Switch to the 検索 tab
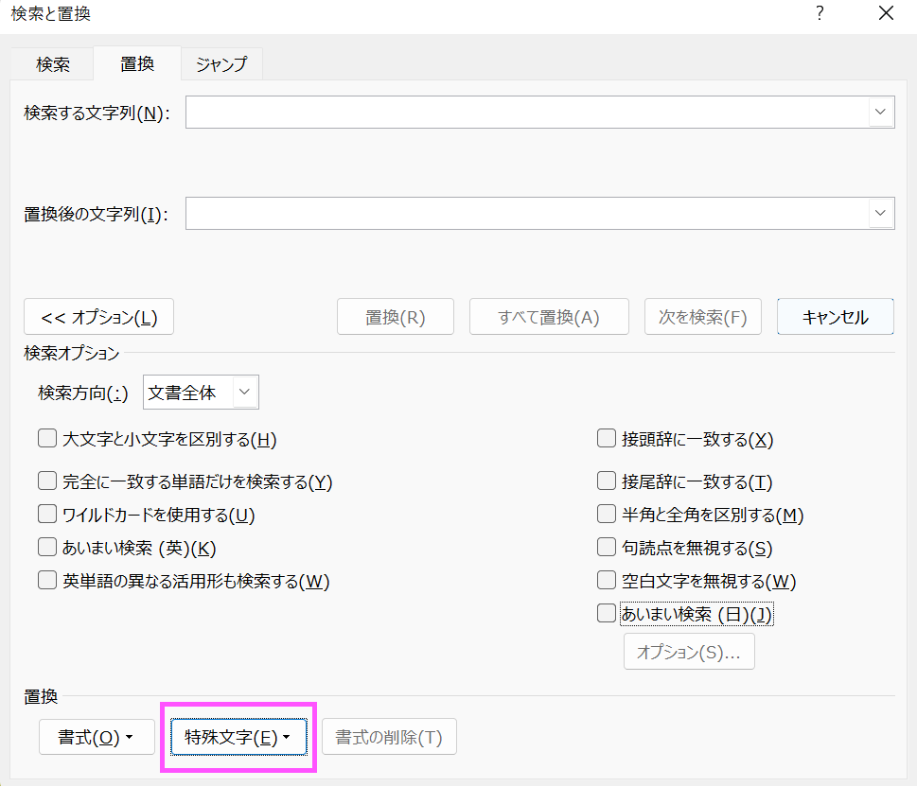This screenshot has height=787, width=917. tap(53, 63)
